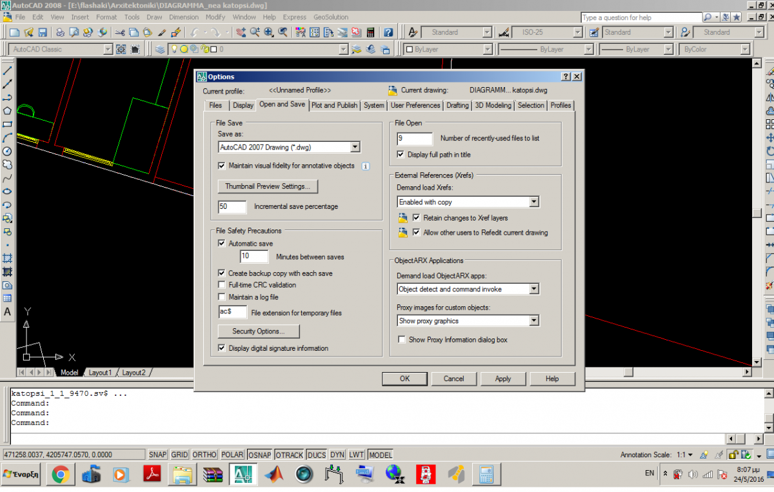774x492 pixels.
Task: Click the Incremental save percentage field
Action: (x=232, y=207)
